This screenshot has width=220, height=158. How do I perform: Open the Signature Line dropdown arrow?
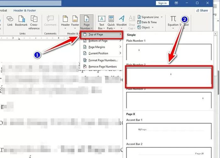click(x=162, y=17)
